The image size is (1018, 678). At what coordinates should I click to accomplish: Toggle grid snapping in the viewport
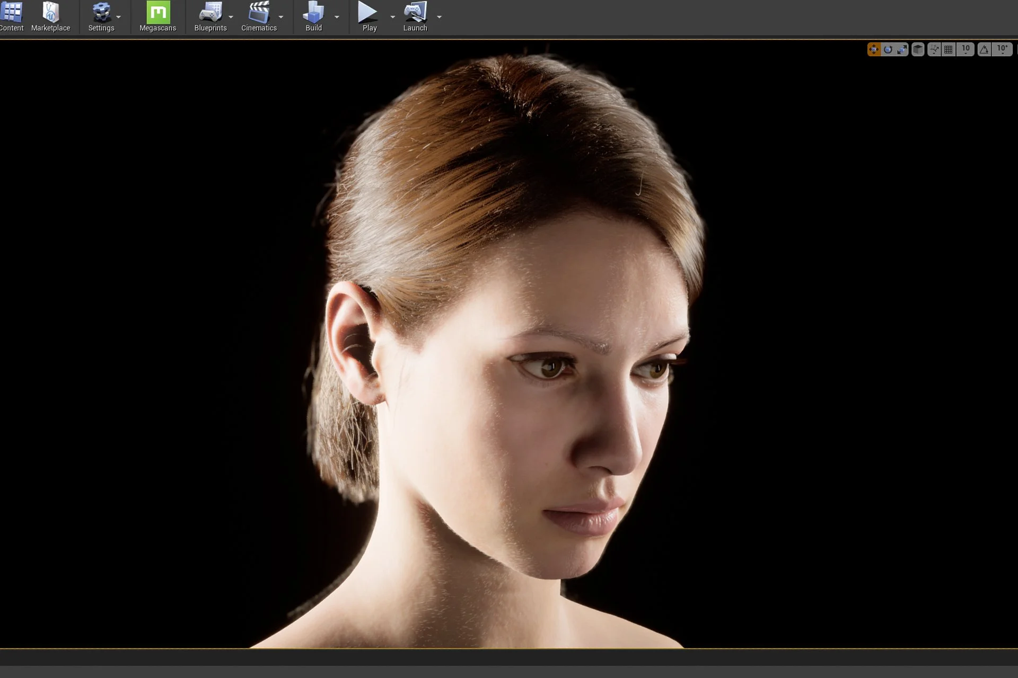tap(949, 50)
